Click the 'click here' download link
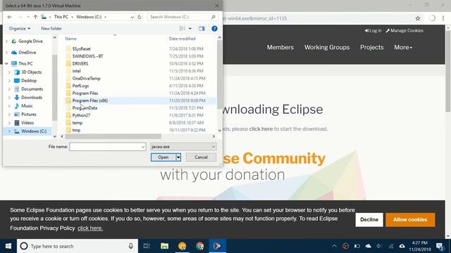 click(x=261, y=129)
